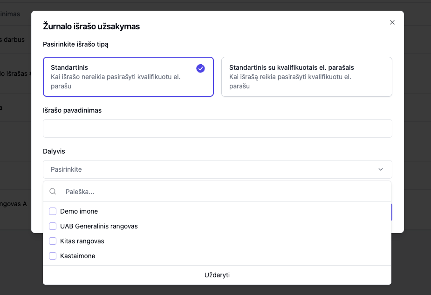Collapse the Pasirinkite participant dropdown
This screenshot has width=431, height=295.
[x=217, y=275]
